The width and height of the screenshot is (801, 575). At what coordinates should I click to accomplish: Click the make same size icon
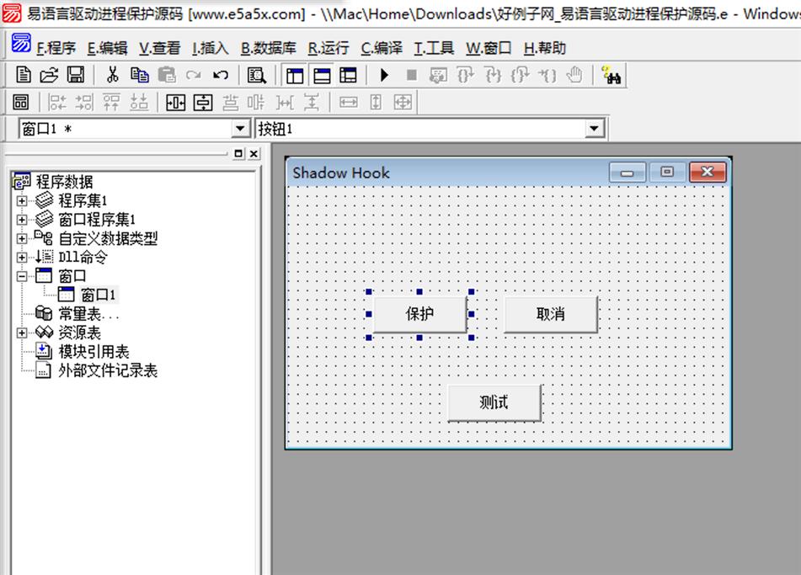[x=403, y=102]
